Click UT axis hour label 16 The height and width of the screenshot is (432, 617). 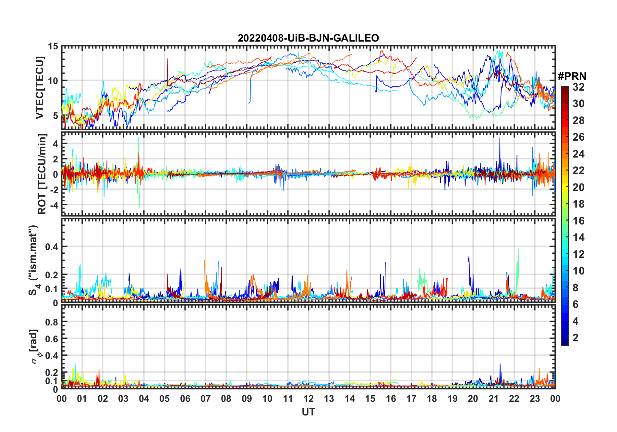coord(391,399)
